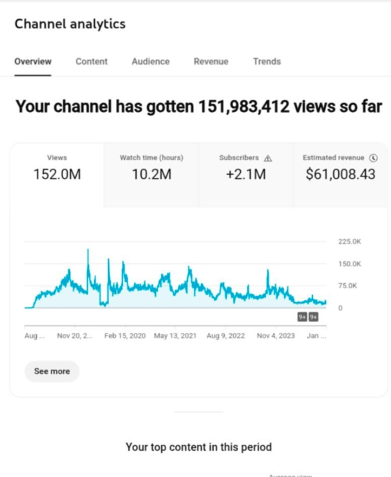The height and width of the screenshot is (477, 391).
Task: Select the Subscribers metric card
Action: pyautogui.click(x=246, y=176)
